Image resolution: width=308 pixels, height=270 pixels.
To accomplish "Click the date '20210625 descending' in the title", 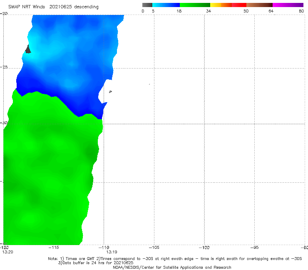I will click(74, 7).
